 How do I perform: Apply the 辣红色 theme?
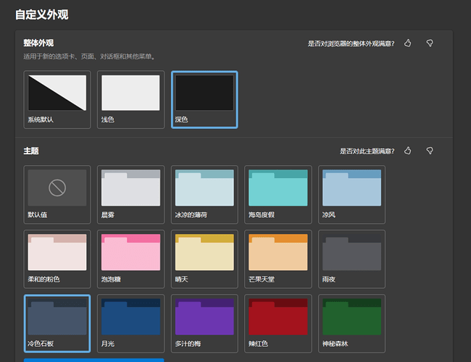(x=278, y=324)
